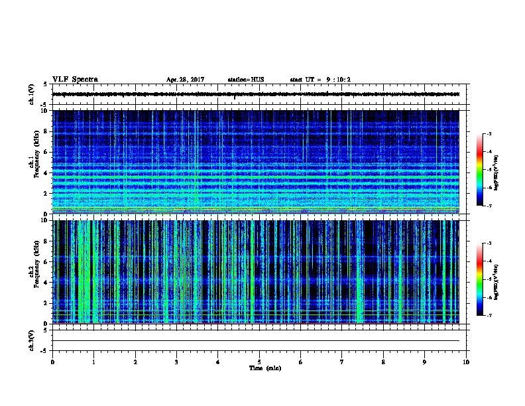Click inside the ch.2 spectrogram panel

pyautogui.click(x=256, y=272)
